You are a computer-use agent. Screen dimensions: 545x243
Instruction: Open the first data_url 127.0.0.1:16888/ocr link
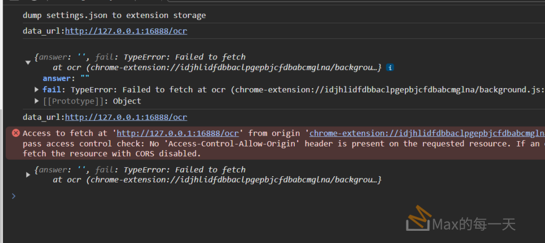pyautogui.click(x=126, y=31)
